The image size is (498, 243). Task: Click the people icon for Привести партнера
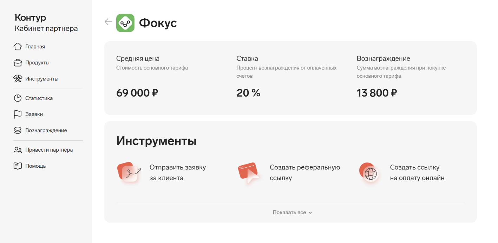[x=18, y=150]
